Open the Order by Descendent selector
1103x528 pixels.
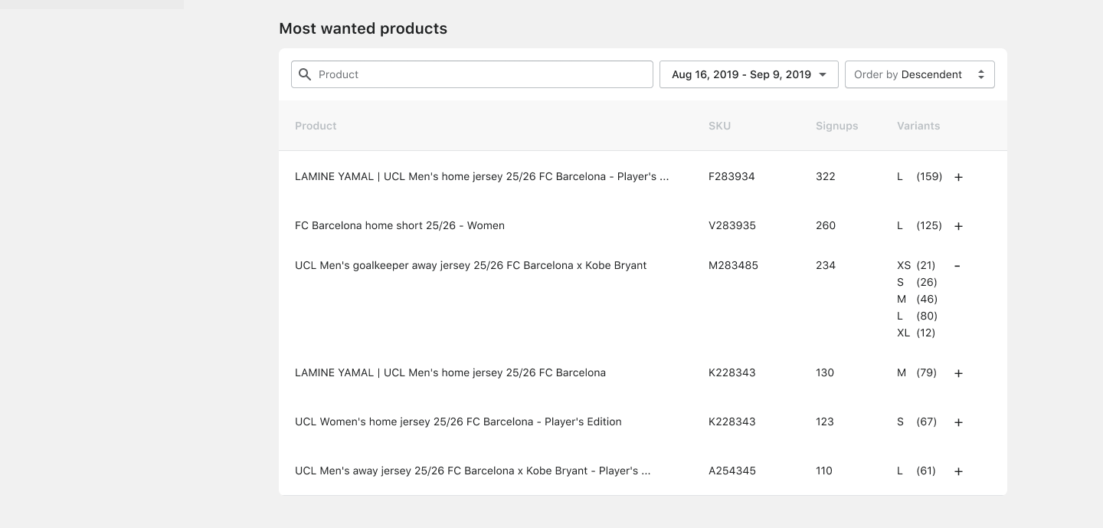(920, 74)
